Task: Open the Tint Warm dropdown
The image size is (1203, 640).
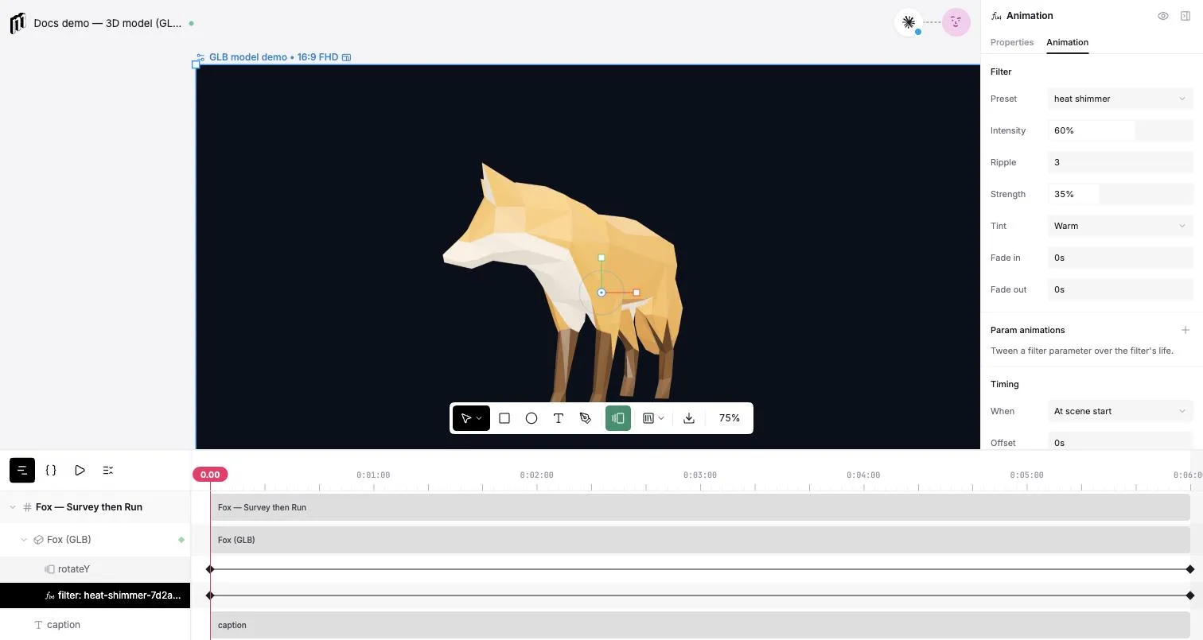Action: 1120,226
